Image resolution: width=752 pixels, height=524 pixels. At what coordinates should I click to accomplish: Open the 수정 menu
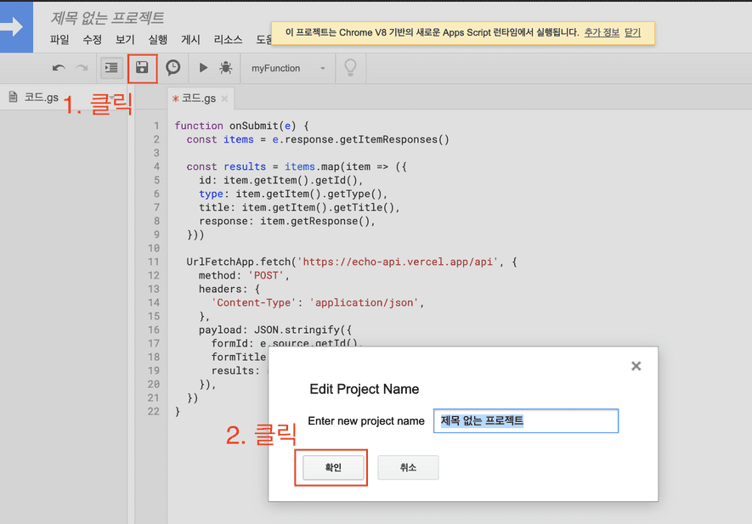93,40
